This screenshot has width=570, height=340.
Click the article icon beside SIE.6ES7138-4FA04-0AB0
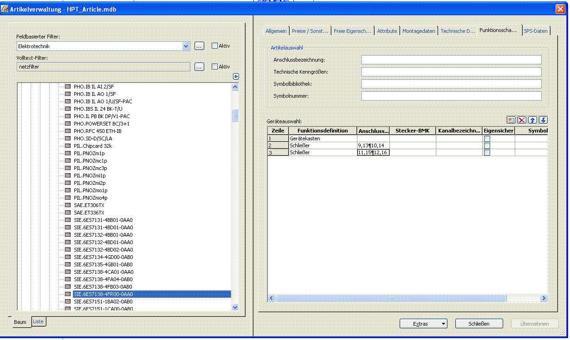click(68, 279)
